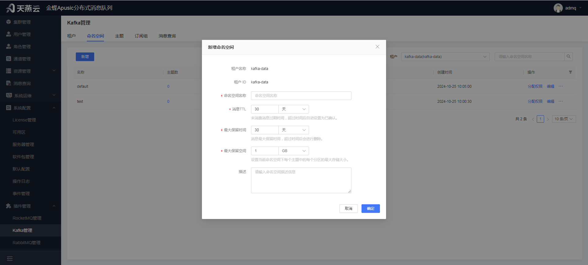
Task: Open the 消息TTL unit dropdown
Action: pos(294,109)
